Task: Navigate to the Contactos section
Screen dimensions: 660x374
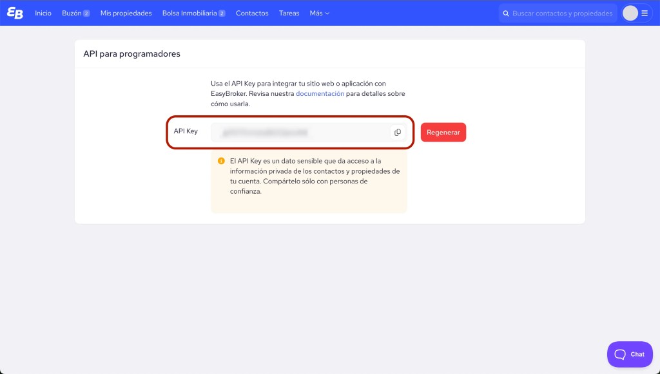Action: (x=252, y=13)
